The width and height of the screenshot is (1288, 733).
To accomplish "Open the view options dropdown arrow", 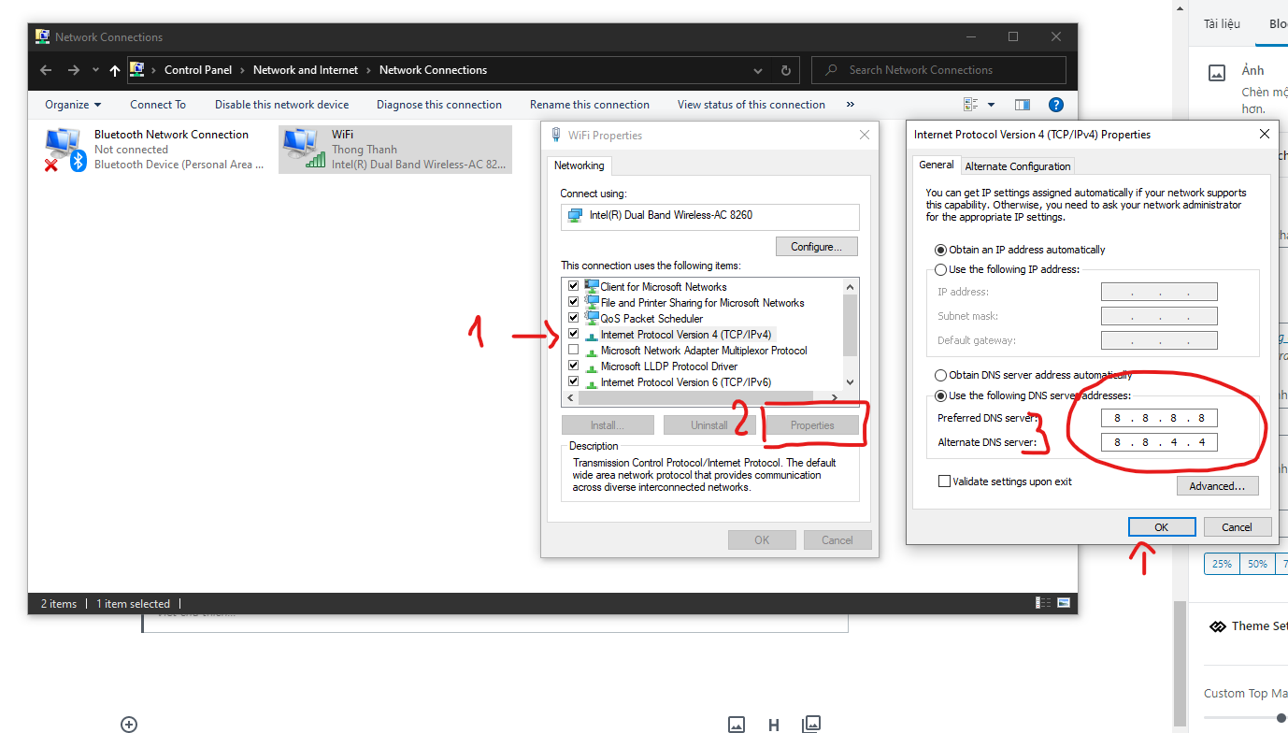I will click(x=991, y=105).
